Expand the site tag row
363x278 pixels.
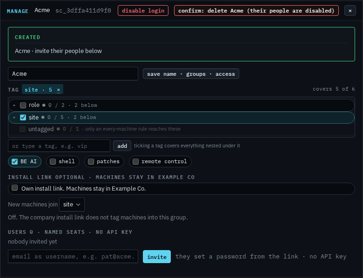(x=14, y=118)
